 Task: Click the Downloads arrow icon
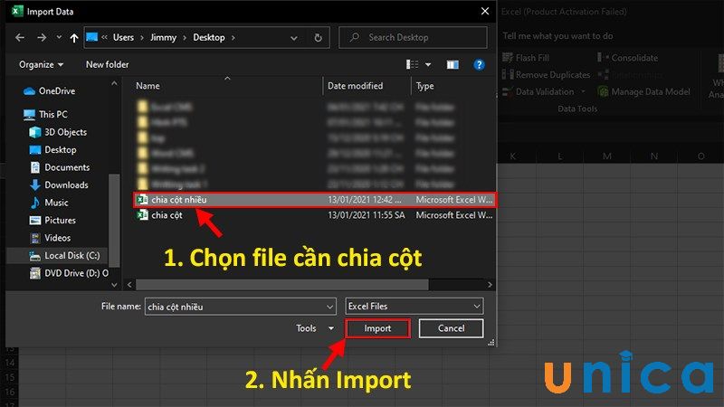35,185
